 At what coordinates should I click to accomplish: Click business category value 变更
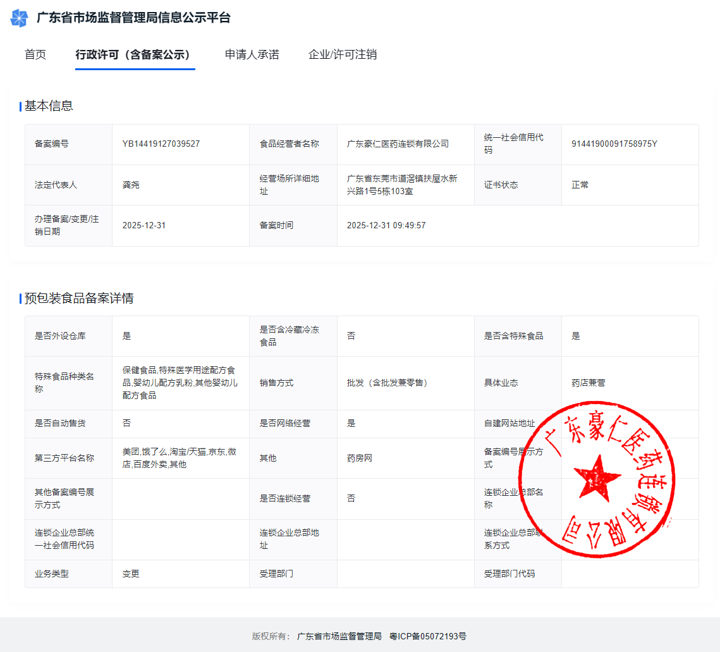pyautogui.click(x=131, y=574)
